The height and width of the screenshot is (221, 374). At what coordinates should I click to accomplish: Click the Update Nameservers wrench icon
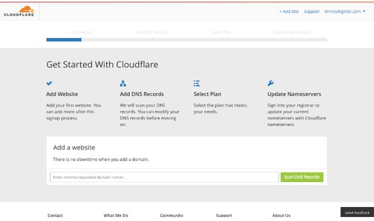click(x=271, y=83)
